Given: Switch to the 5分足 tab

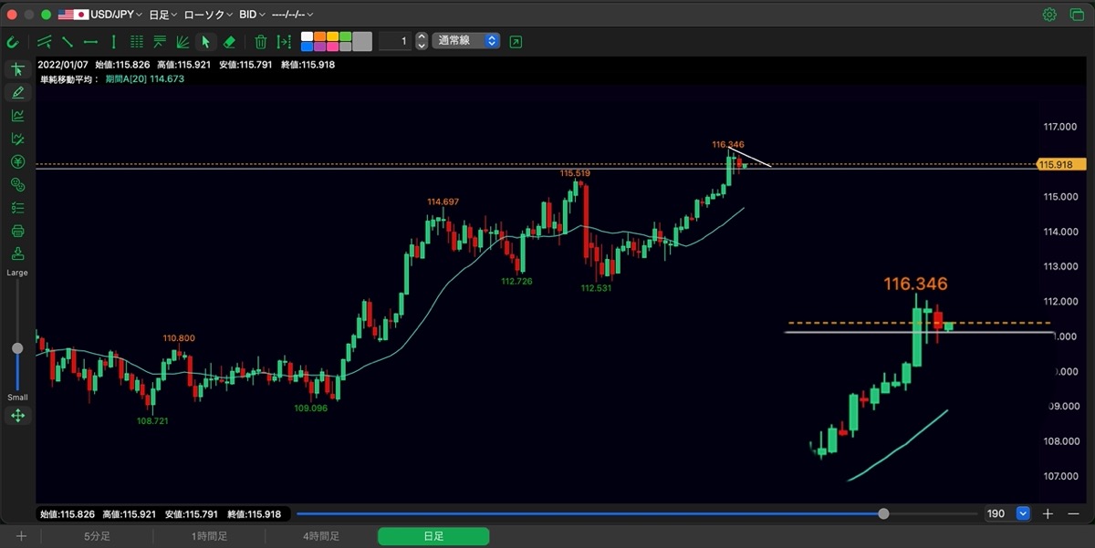Looking at the screenshot, I should (x=98, y=536).
